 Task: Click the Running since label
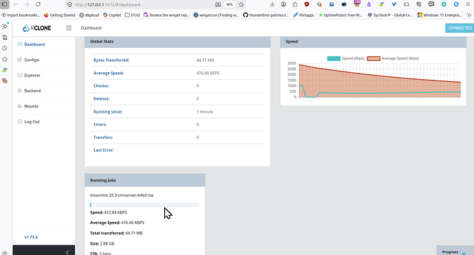(108, 111)
